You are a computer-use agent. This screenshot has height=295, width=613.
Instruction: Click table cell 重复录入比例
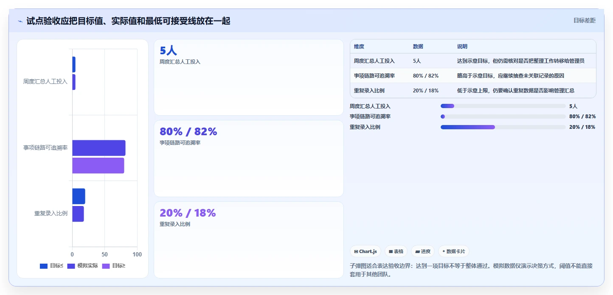click(x=369, y=91)
